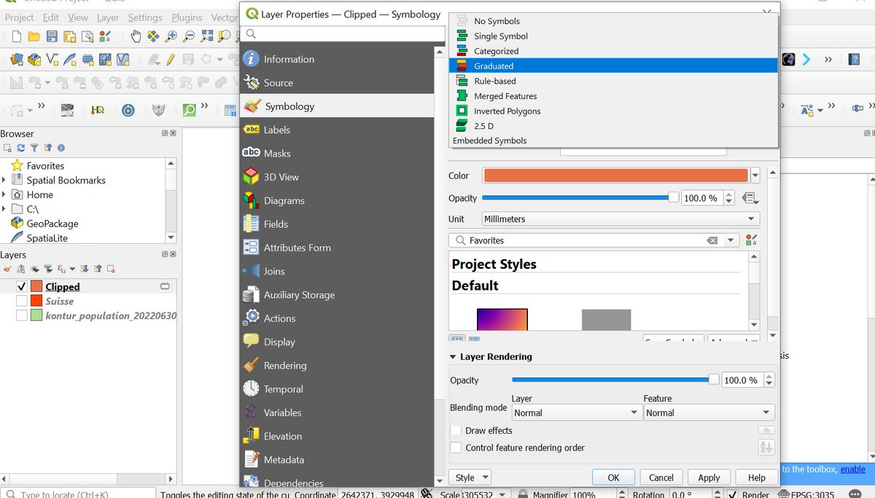Viewport: 875px width, 498px height.
Task: Click the Apply button
Action: point(709,478)
